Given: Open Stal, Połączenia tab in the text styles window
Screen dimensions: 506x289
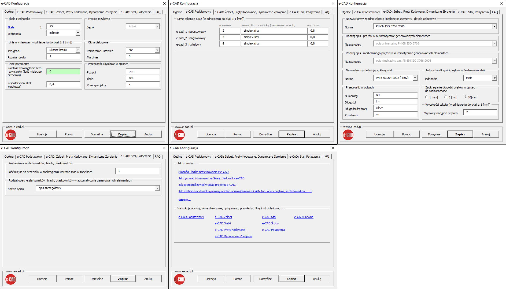Looking at the screenshot, I should coord(305,12).
